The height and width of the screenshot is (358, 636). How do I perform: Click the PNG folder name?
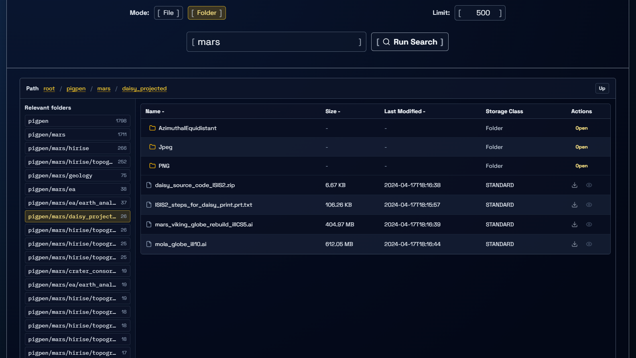click(164, 166)
